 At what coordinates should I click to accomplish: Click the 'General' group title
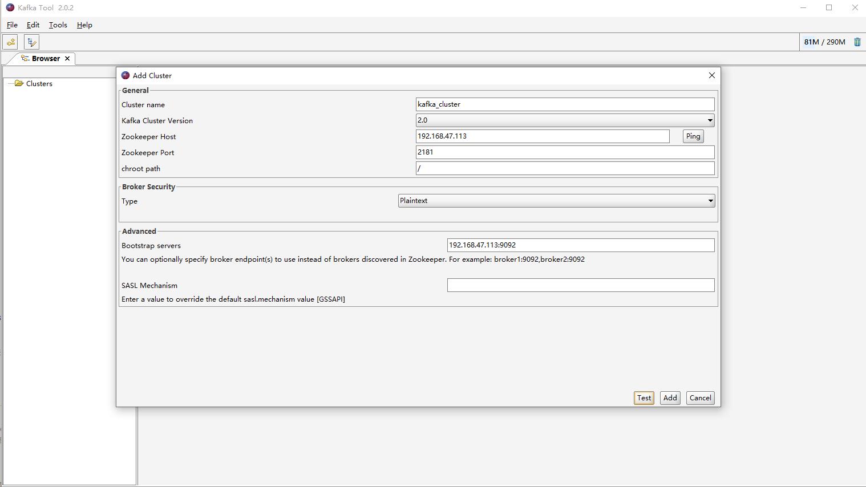coord(135,91)
